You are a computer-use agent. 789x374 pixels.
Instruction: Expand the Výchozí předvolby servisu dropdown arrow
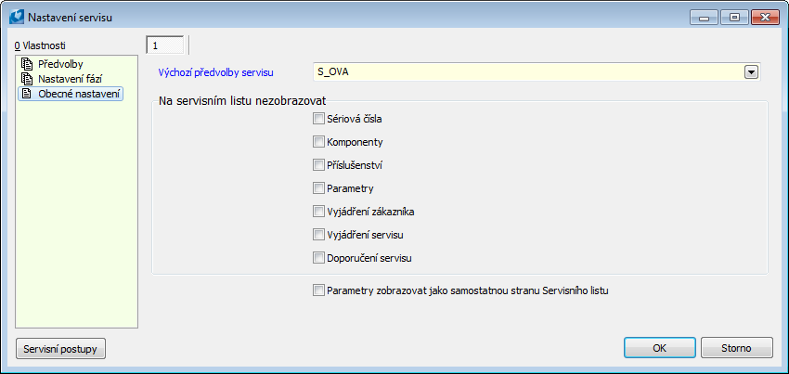[752, 71]
